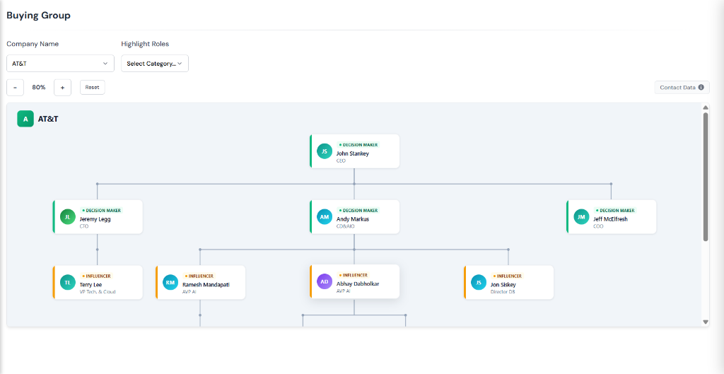The height and width of the screenshot is (374, 724).
Task: Click Andy Markus's AM avatar
Action: 325,216
